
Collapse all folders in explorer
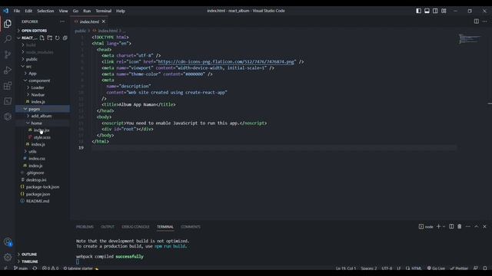(x=65, y=38)
